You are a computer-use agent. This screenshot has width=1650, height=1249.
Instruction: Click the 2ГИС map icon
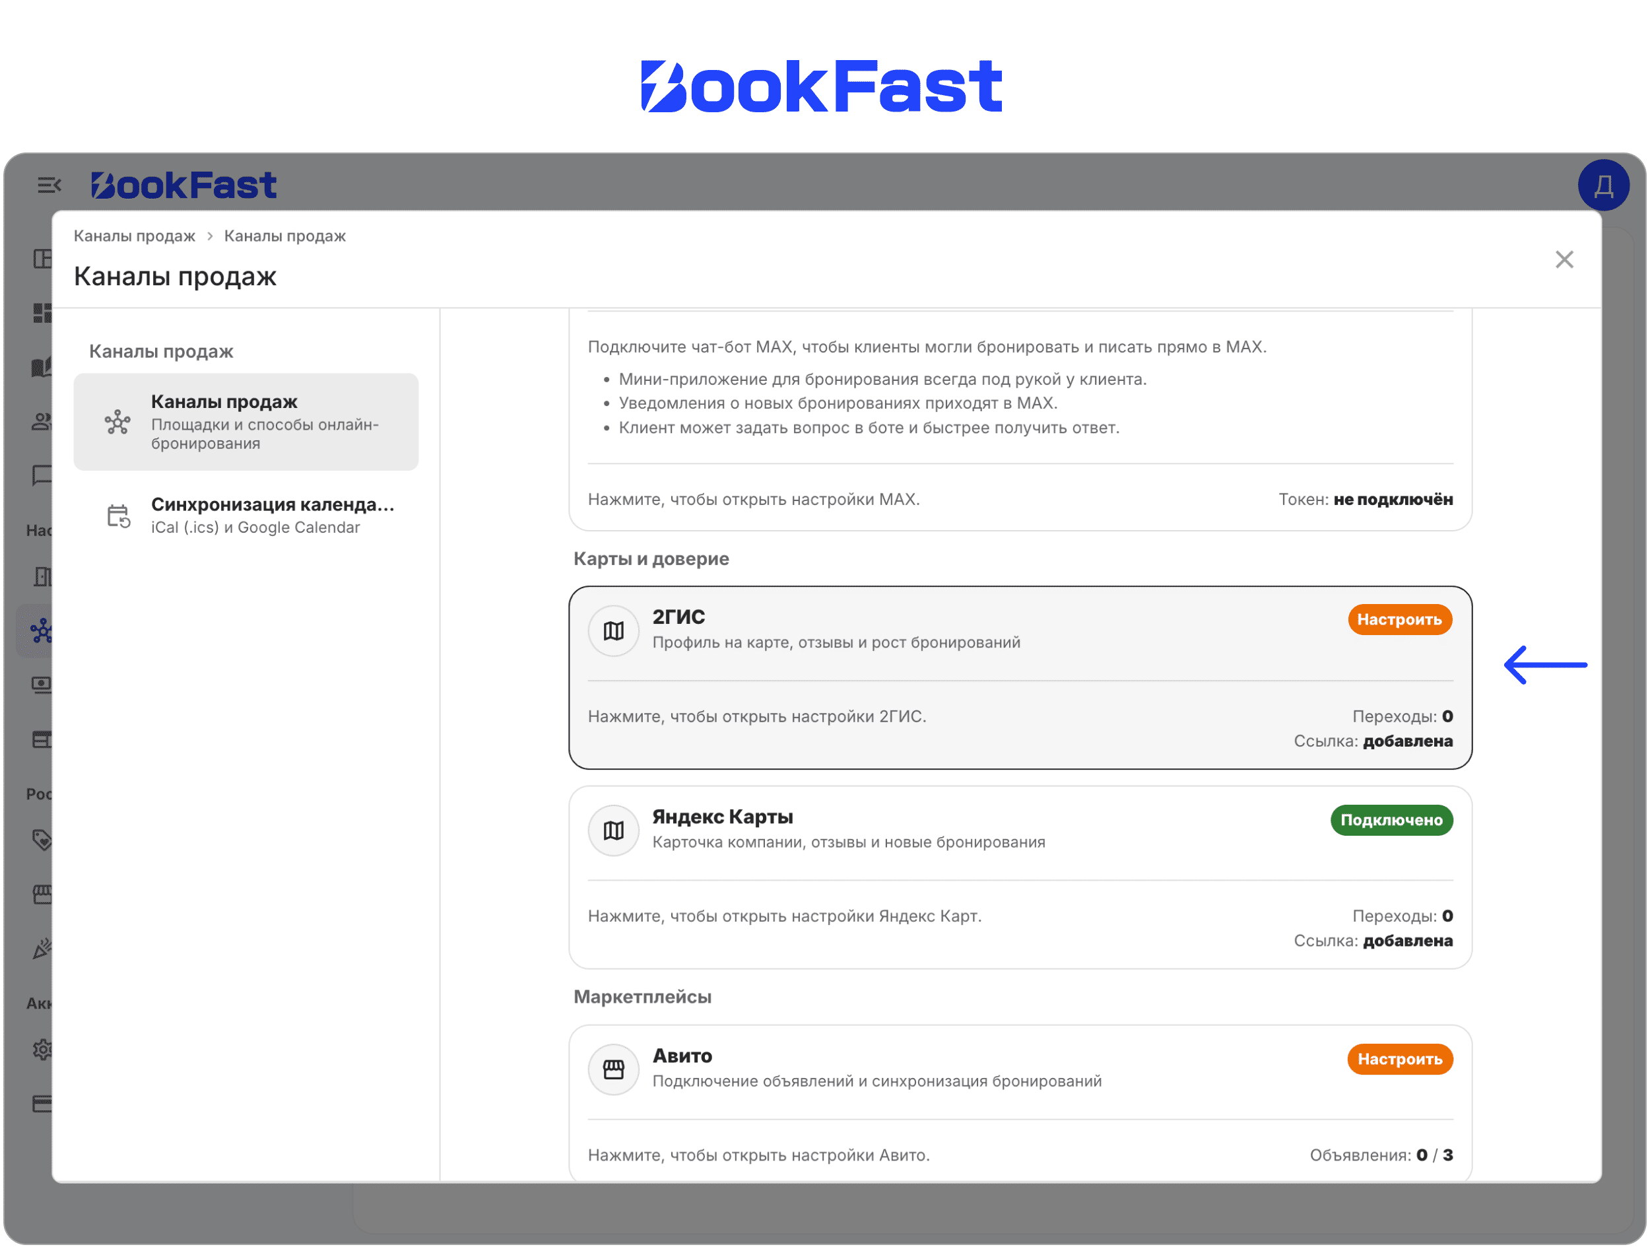coord(613,631)
